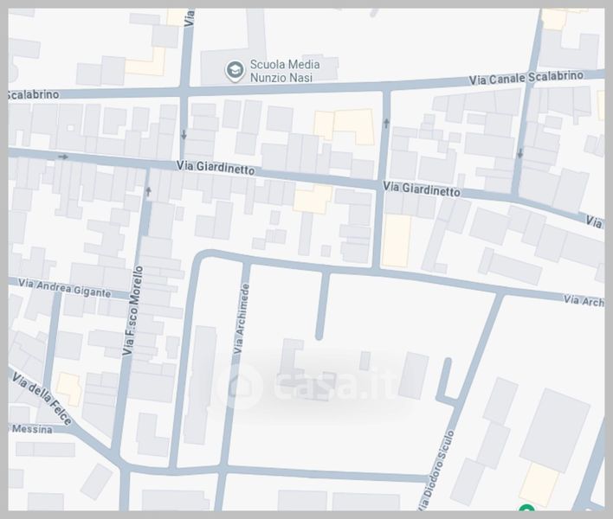Click the casa.it watermark text

point(326,386)
